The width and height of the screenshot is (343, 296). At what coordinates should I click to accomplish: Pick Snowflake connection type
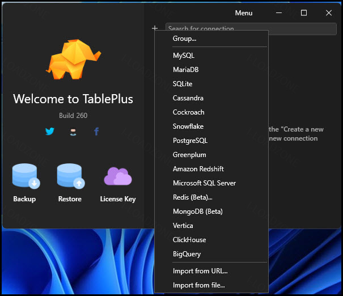click(211, 126)
